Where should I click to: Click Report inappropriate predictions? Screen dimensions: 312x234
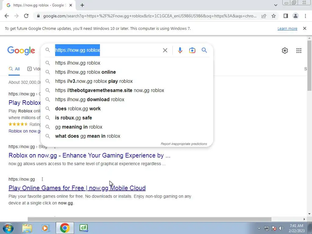(x=184, y=144)
